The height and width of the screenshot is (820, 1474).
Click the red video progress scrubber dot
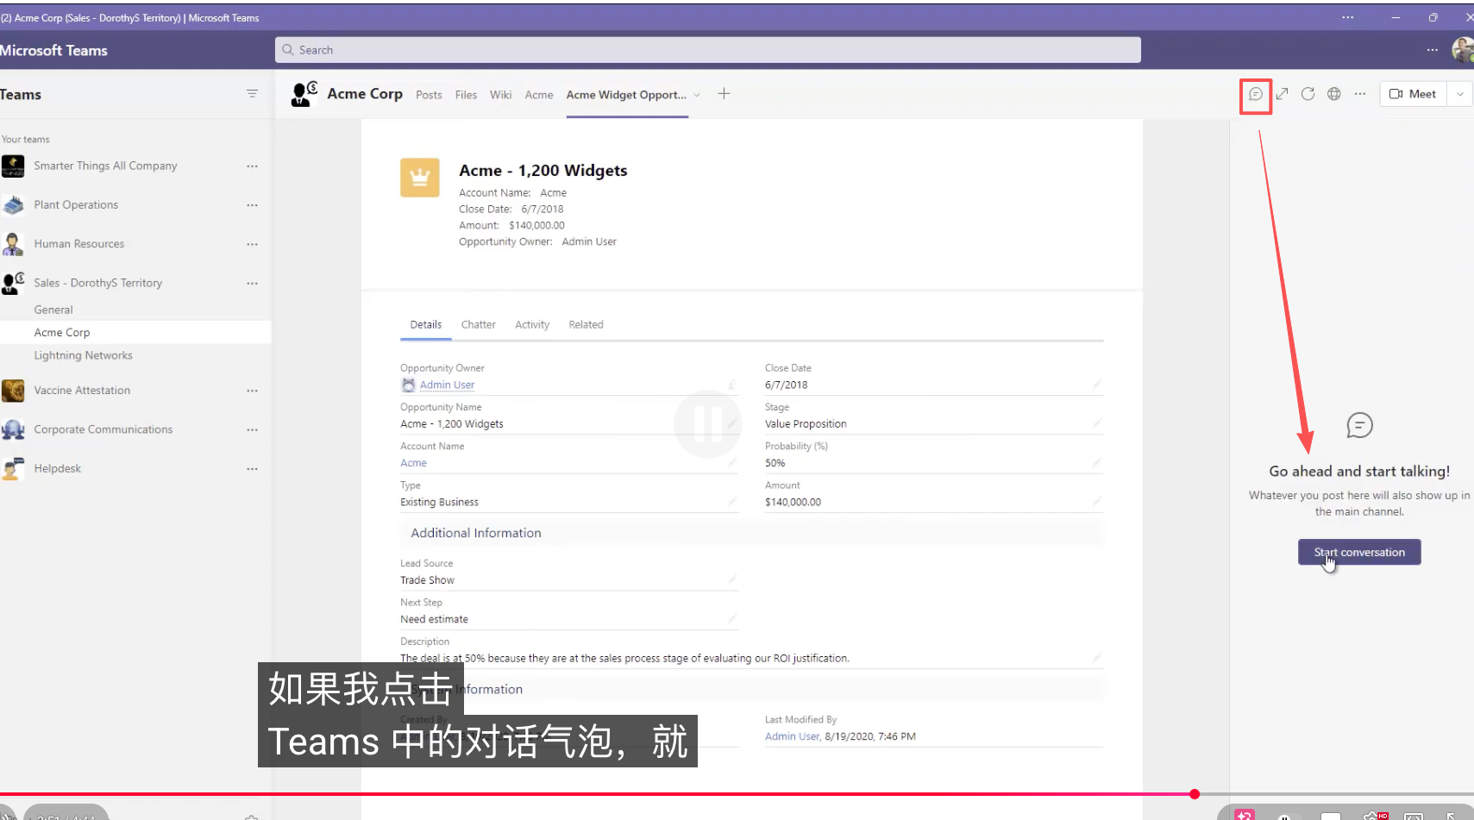1195,794
